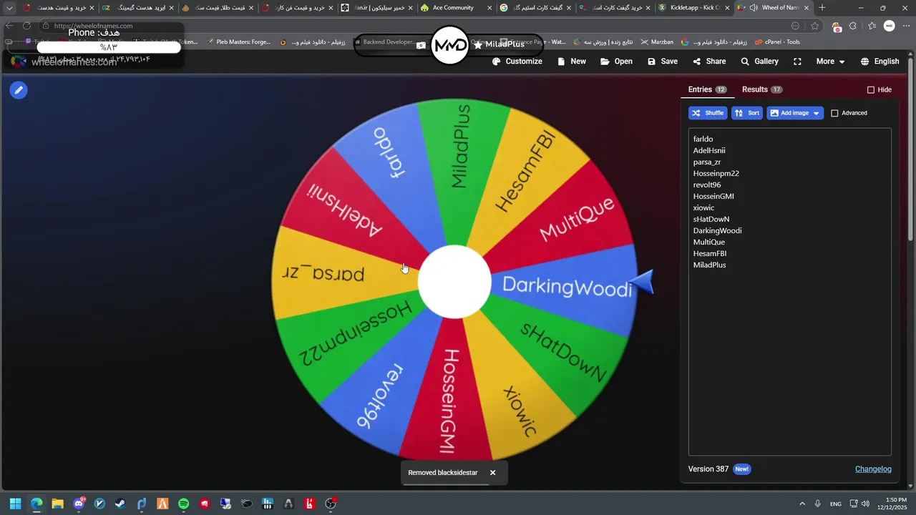Image resolution: width=916 pixels, height=515 pixels.
Task: Click the MiladPlus entry line
Action: [709, 265]
